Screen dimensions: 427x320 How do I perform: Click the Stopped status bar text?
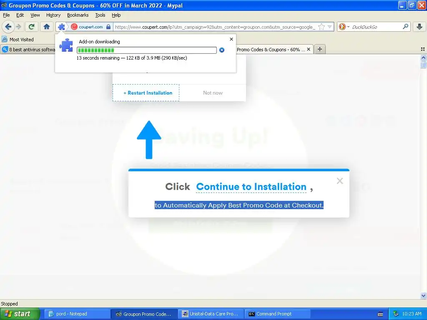tap(9, 304)
